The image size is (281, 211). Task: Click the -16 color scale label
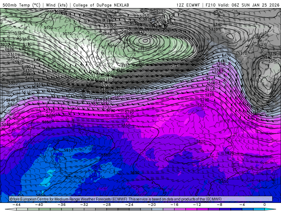point(175,205)
